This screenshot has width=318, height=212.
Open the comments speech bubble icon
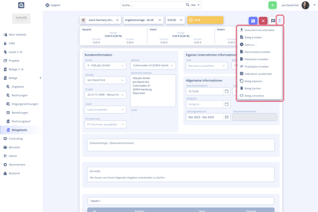click(273, 21)
